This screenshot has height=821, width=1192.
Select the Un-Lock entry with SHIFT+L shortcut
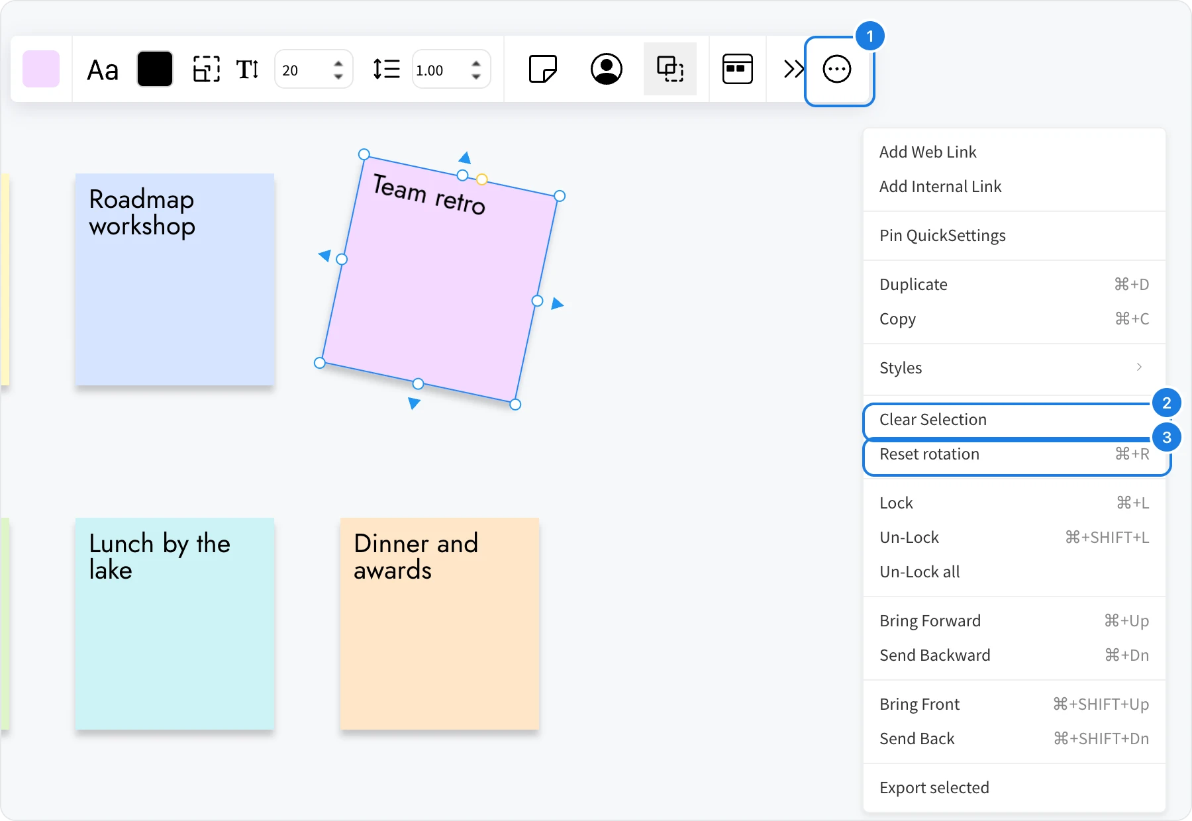point(1015,538)
